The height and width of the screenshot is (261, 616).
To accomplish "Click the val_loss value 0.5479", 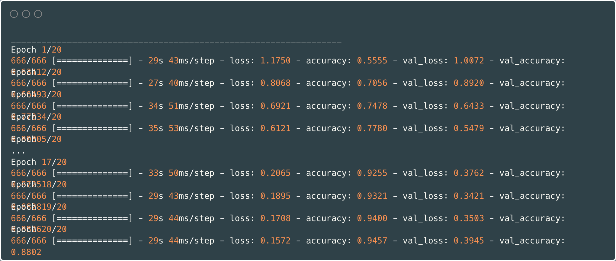I will (x=468, y=128).
